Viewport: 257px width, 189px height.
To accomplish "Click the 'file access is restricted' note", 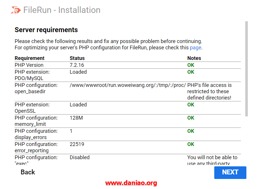I will (x=209, y=91).
